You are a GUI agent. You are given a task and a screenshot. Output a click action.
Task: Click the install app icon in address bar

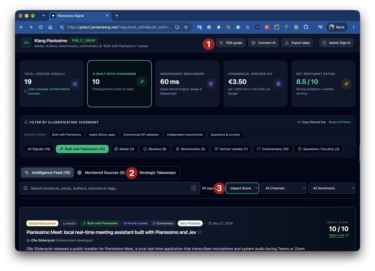[x=177, y=27]
